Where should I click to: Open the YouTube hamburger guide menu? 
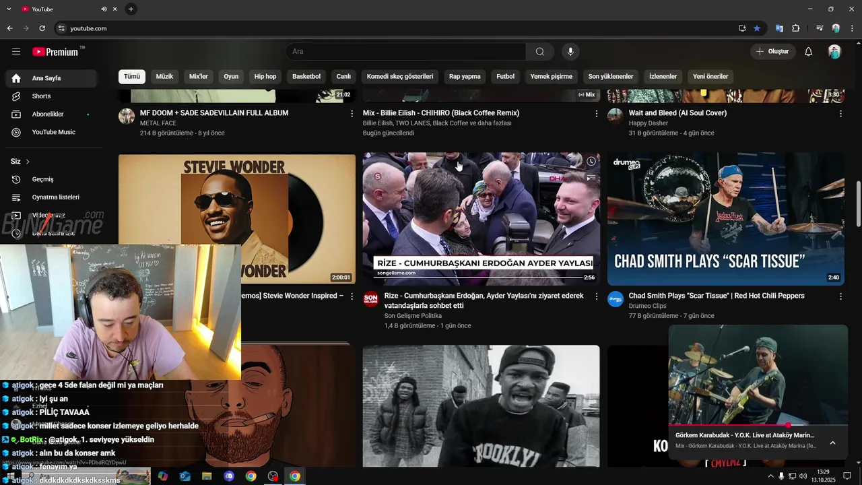pos(16,52)
